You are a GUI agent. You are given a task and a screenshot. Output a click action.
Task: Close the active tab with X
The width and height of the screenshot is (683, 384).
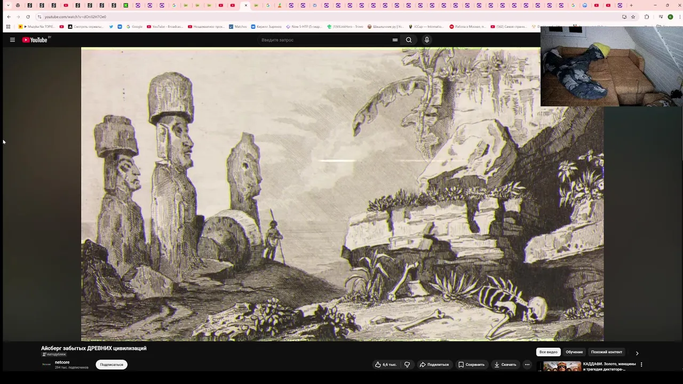click(x=246, y=5)
